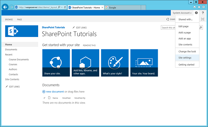Click the browser address bar URL
The height and width of the screenshot is (127, 208).
[x=38, y=7]
